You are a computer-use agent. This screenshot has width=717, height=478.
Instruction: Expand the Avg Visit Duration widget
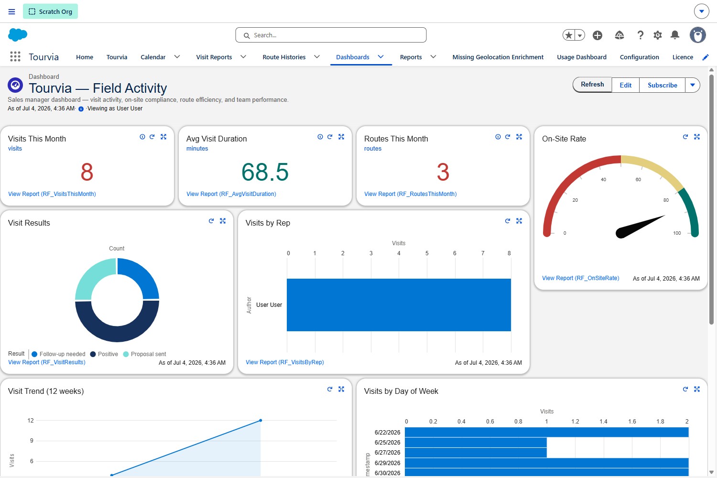pyautogui.click(x=341, y=137)
